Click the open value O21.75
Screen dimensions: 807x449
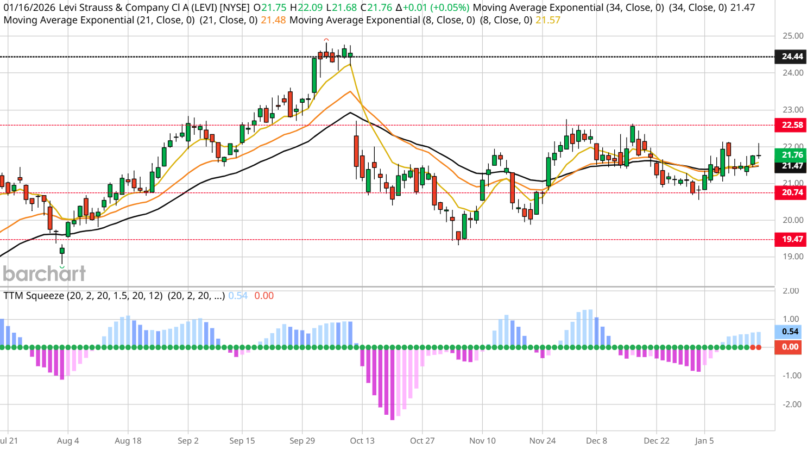coord(270,8)
